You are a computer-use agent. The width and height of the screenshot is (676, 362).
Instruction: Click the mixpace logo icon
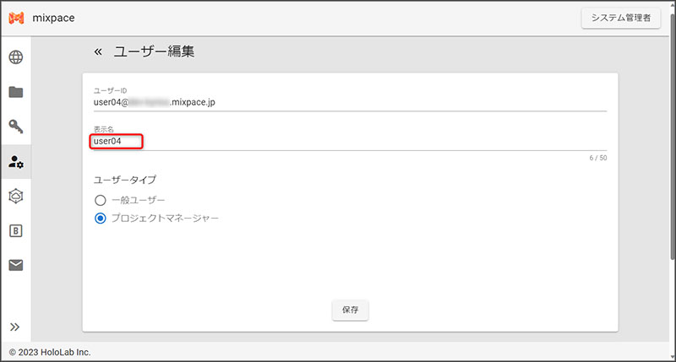click(18, 18)
